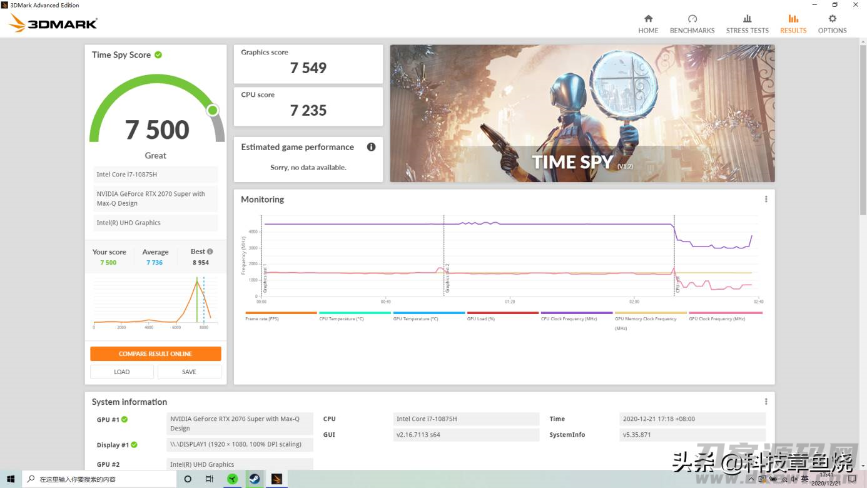The image size is (867, 488).
Task: Click the 'Great' rating label
Action: (156, 155)
